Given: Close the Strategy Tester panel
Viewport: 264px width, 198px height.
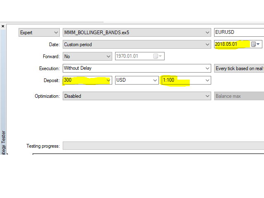Looking at the screenshot, I should point(3,26).
